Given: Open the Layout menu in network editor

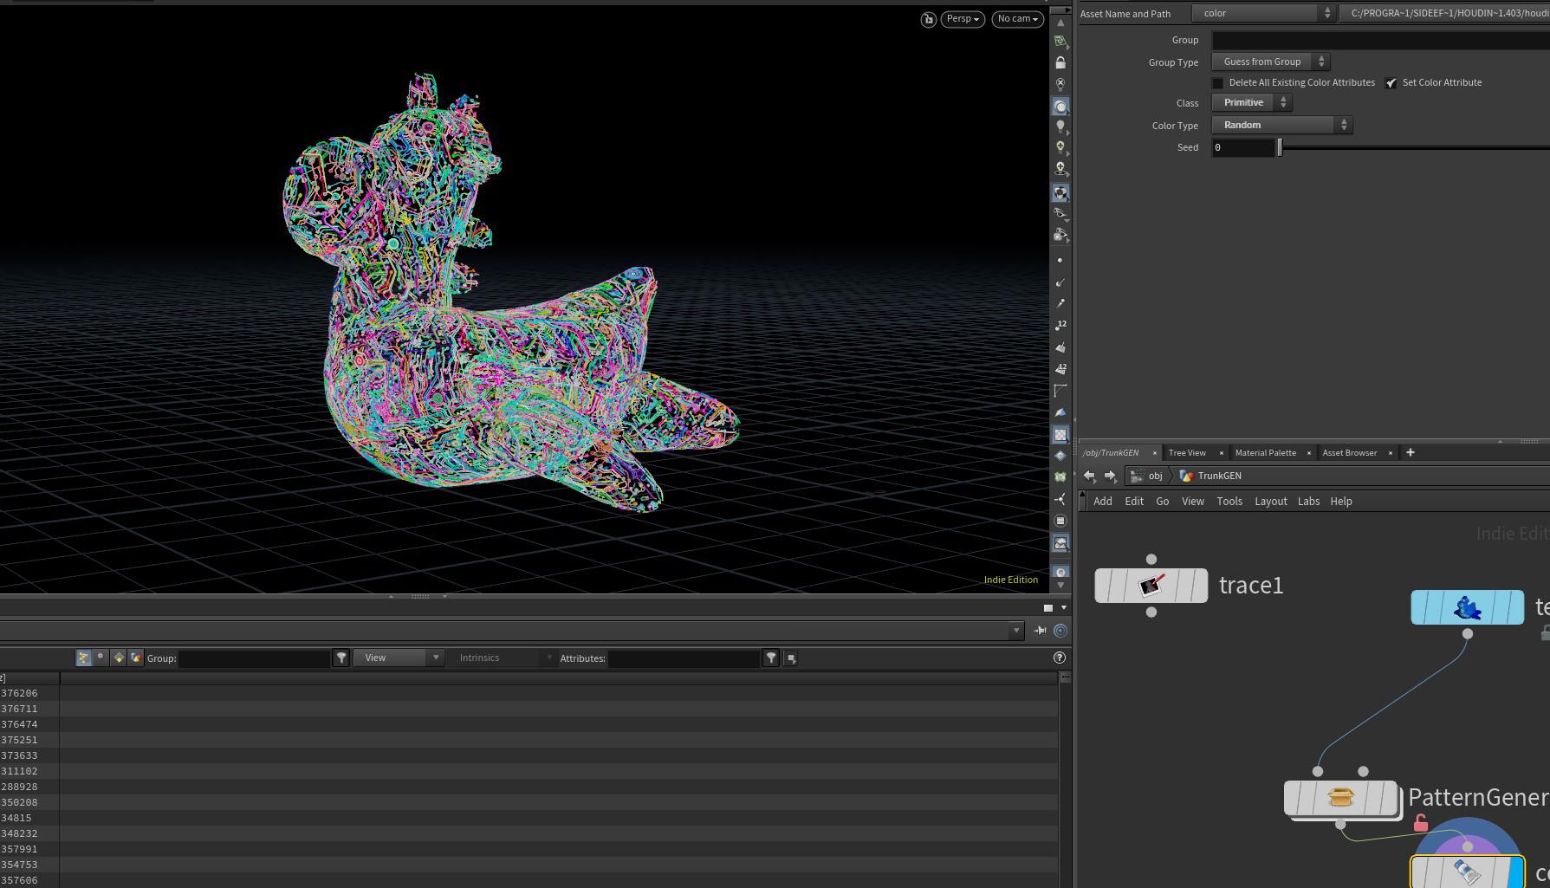Looking at the screenshot, I should click(1271, 502).
